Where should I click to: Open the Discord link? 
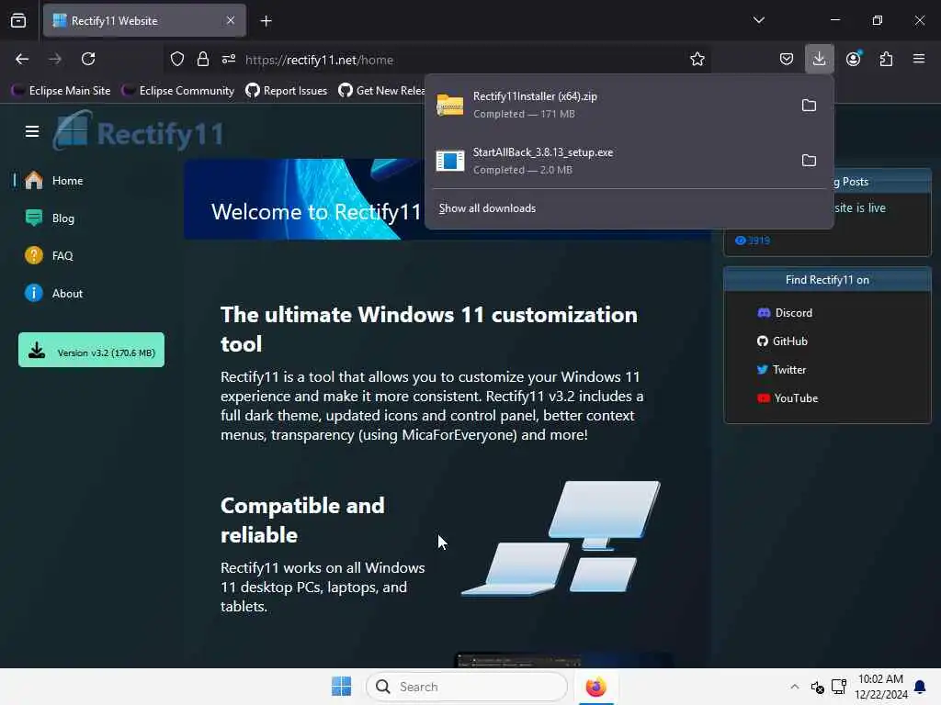click(785, 313)
